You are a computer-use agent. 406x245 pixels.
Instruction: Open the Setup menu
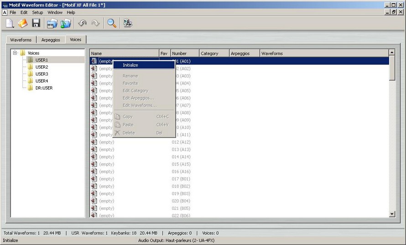(37, 12)
